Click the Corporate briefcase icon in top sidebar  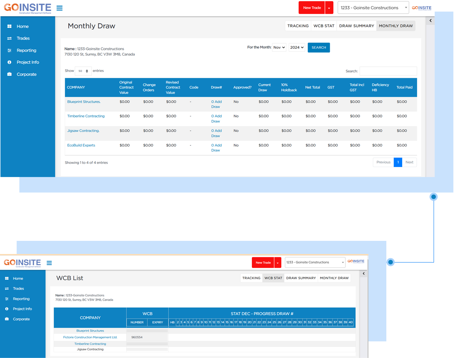point(9,74)
